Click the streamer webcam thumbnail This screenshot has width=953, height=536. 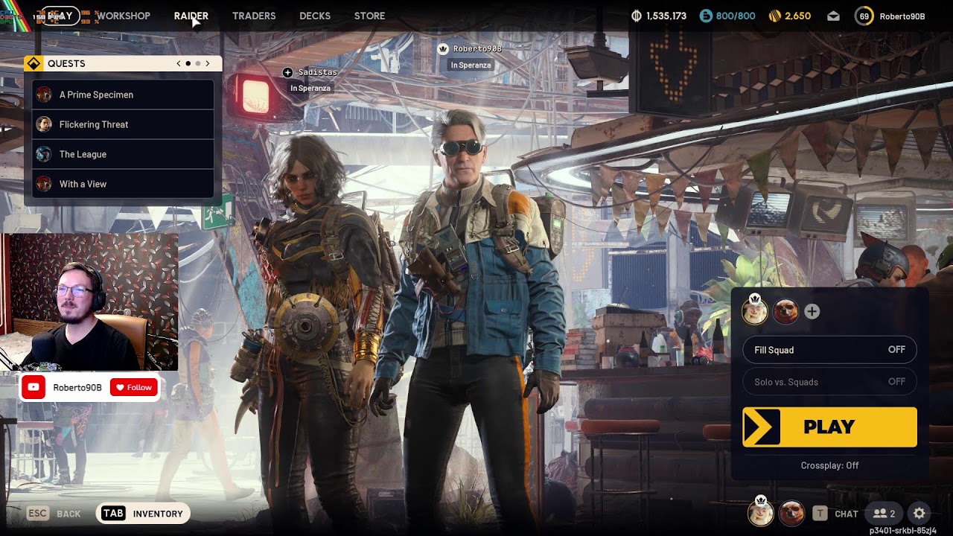[x=89, y=301]
